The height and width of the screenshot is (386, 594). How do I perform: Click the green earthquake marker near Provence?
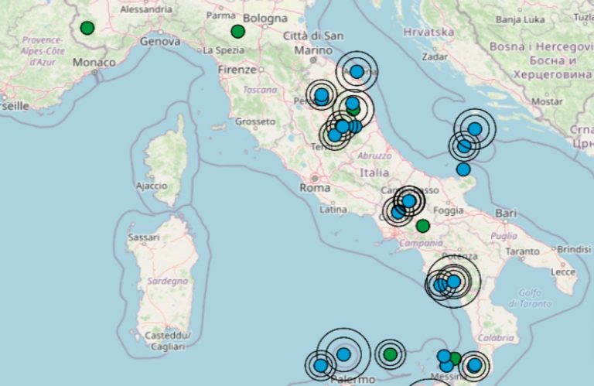click(x=87, y=29)
